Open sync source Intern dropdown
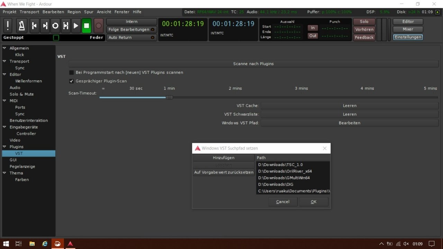 132,21
